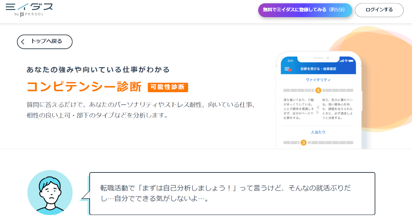Click the ログインする button

tap(379, 10)
